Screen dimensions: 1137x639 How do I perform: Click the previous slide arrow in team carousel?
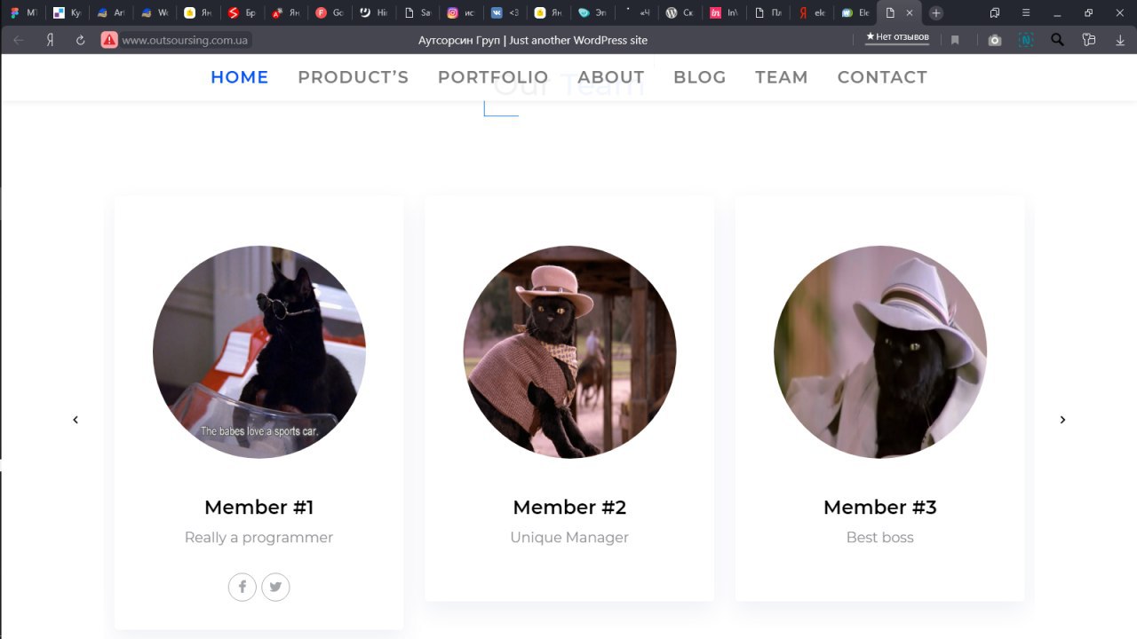coord(76,420)
